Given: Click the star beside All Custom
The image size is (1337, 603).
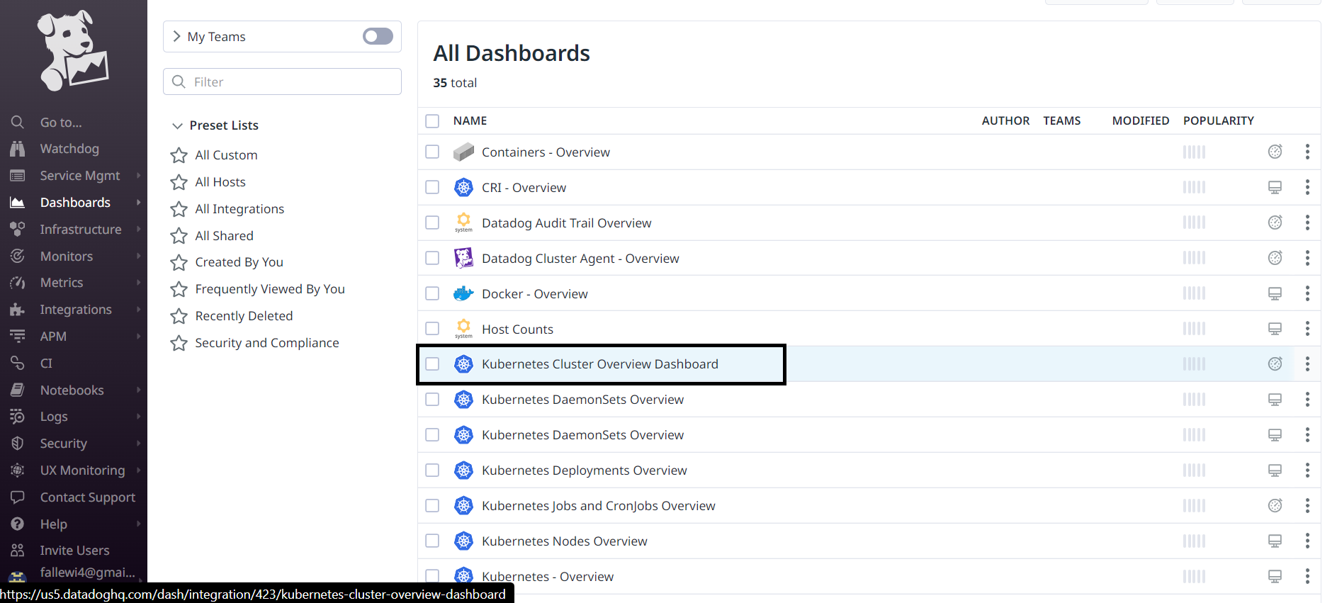Looking at the screenshot, I should pos(179,155).
